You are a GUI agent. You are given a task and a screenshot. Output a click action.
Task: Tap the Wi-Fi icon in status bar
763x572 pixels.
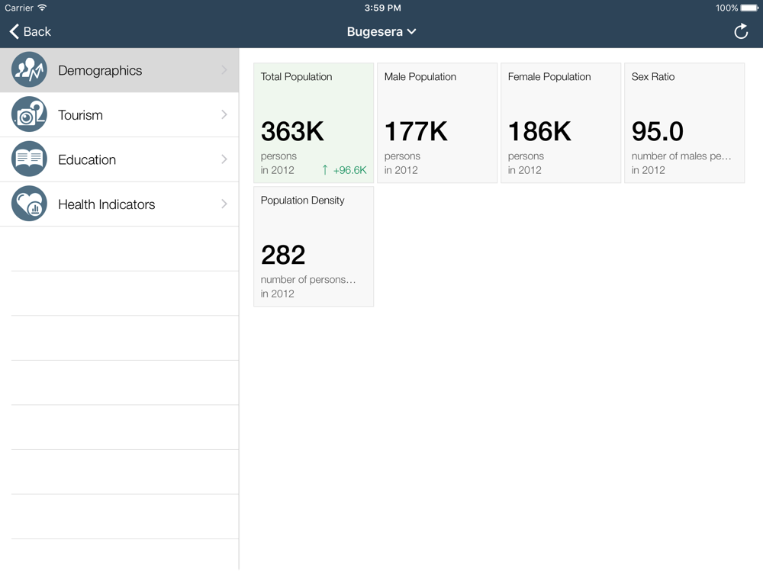43,8
